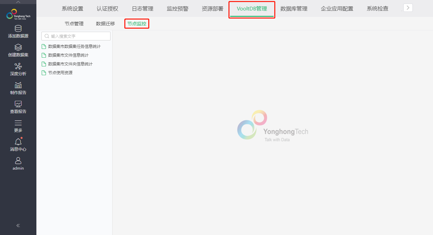Select the 查看报告 monitor icon
Screen dimensions: 433x235
[18, 104]
